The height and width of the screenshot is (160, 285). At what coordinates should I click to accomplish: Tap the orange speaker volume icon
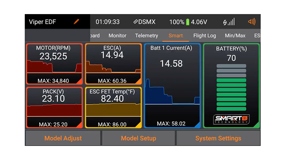pyautogui.click(x=252, y=22)
